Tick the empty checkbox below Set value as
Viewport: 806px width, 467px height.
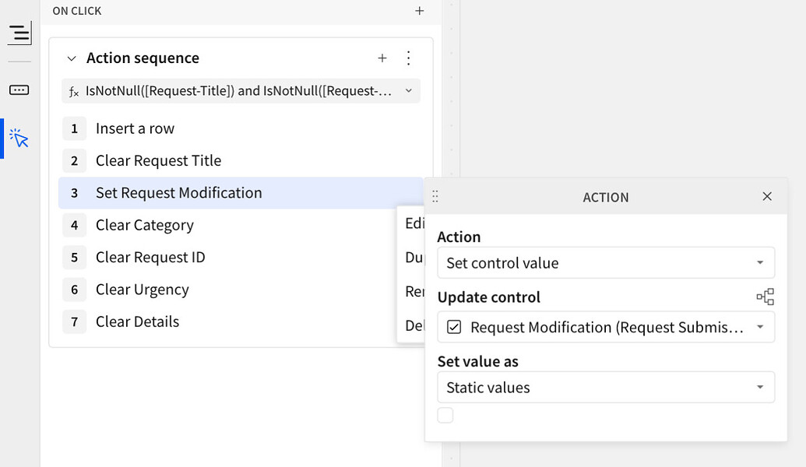coord(445,415)
